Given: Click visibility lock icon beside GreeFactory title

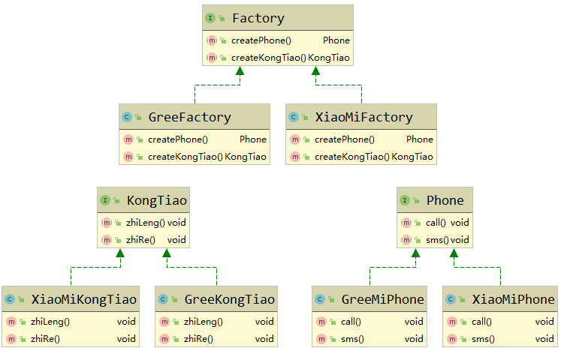Looking at the screenshot, I should click(x=138, y=117).
